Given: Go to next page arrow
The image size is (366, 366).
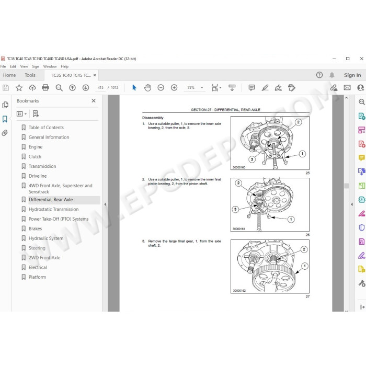Looking at the screenshot, I should tap(86, 88).
